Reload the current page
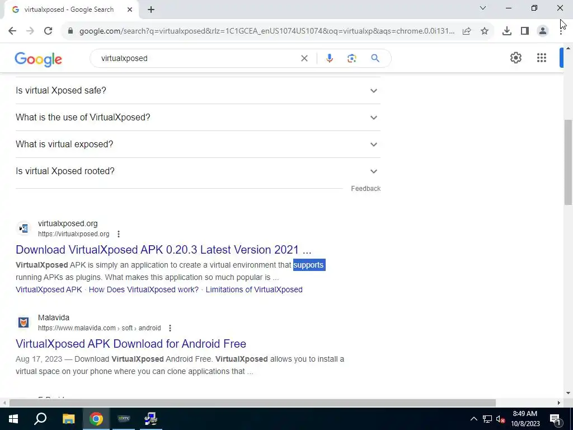The width and height of the screenshot is (573, 430). (48, 31)
